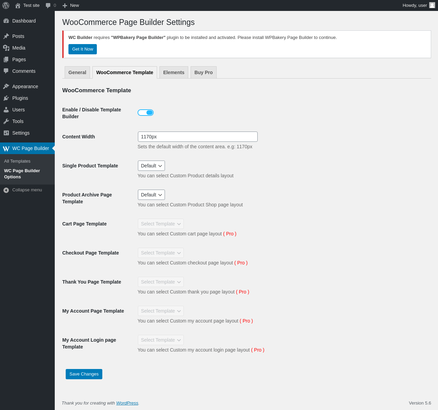The image size is (438, 410).
Task: Click the Settings sliders icon
Action: coord(6,133)
